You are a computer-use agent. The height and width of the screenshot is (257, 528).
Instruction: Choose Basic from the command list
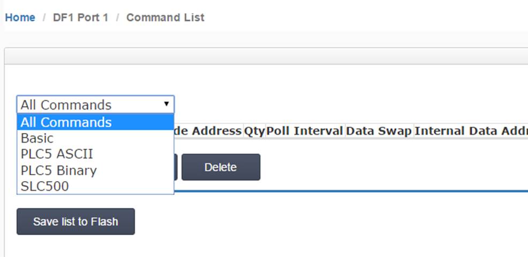pyautogui.click(x=95, y=138)
